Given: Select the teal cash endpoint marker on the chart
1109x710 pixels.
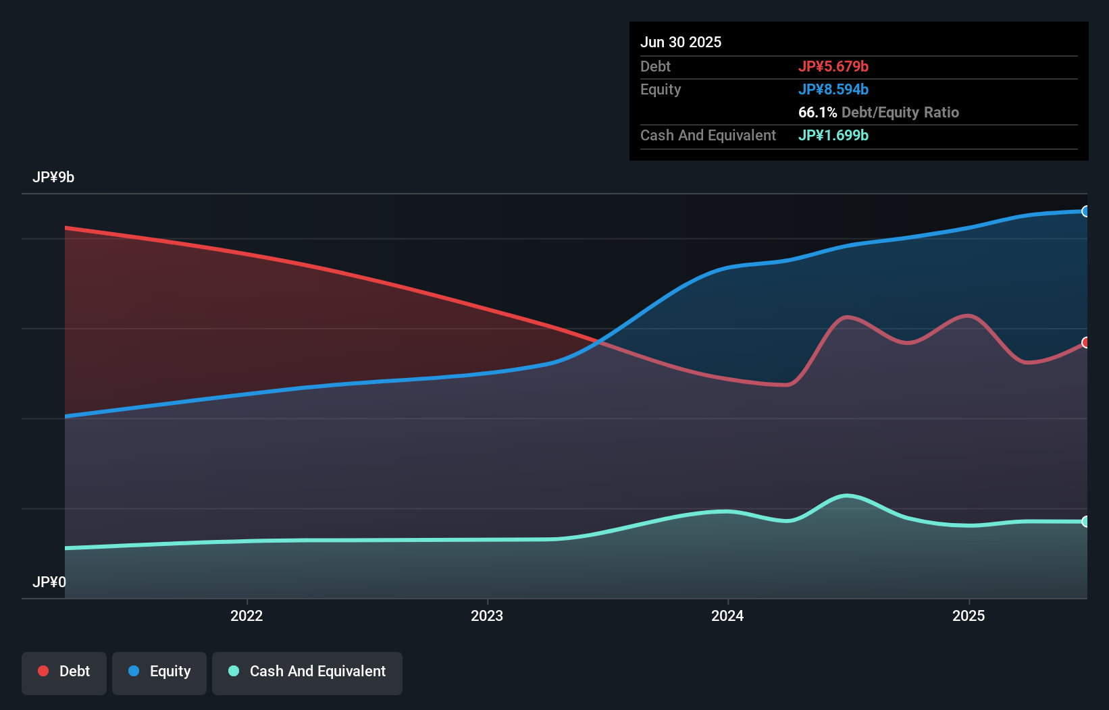Looking at the screenshot, I should (x=1085, y=521).
